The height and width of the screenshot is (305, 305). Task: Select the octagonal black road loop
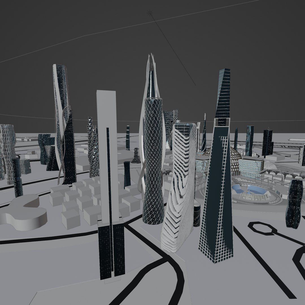point(262,228)
